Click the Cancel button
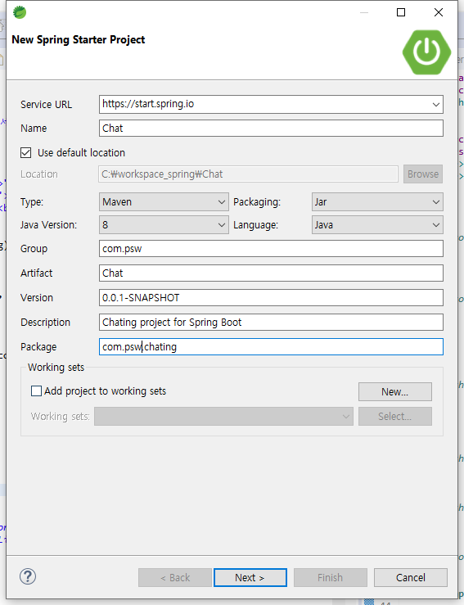This screenshot has width=464, height=605. (x=410, y=578)
